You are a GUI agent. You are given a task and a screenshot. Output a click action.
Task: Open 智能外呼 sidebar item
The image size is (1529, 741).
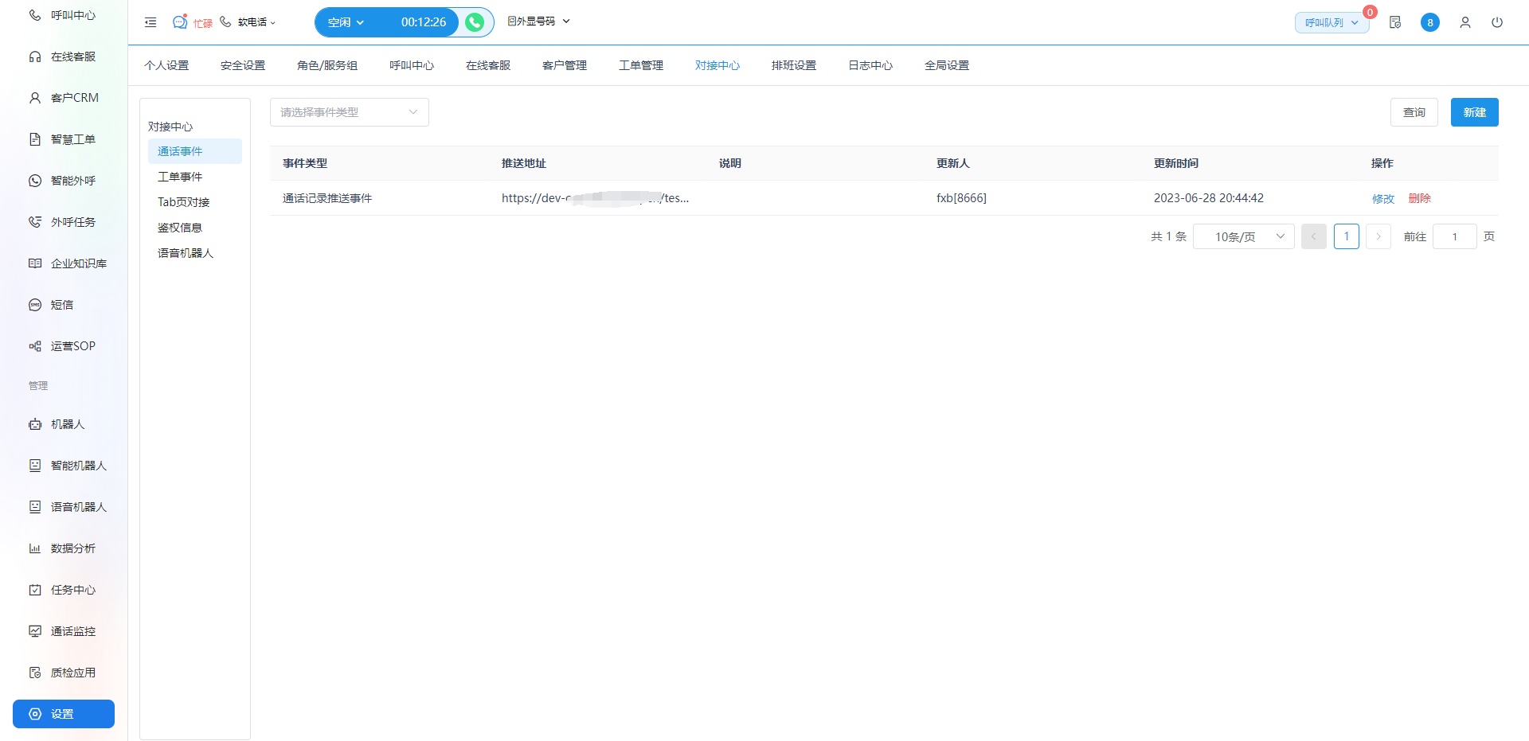pos(64,181)
